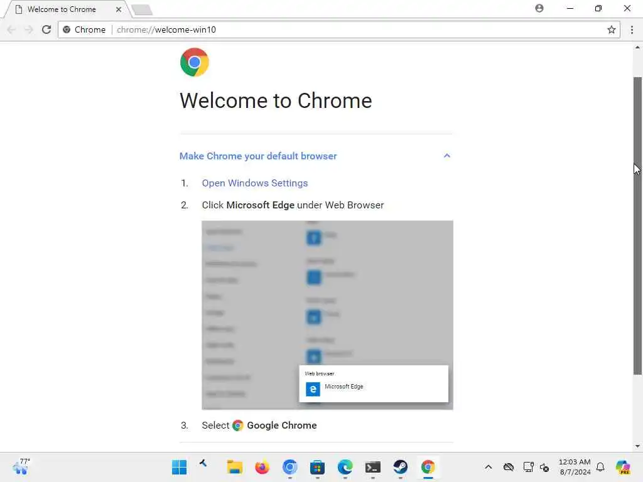
Task: Open a new tab with the blank tab button
Action: (x=143, y=9)
